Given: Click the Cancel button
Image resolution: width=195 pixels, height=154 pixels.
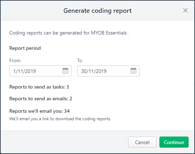Looking at the screenshot, I should point(142,142).
